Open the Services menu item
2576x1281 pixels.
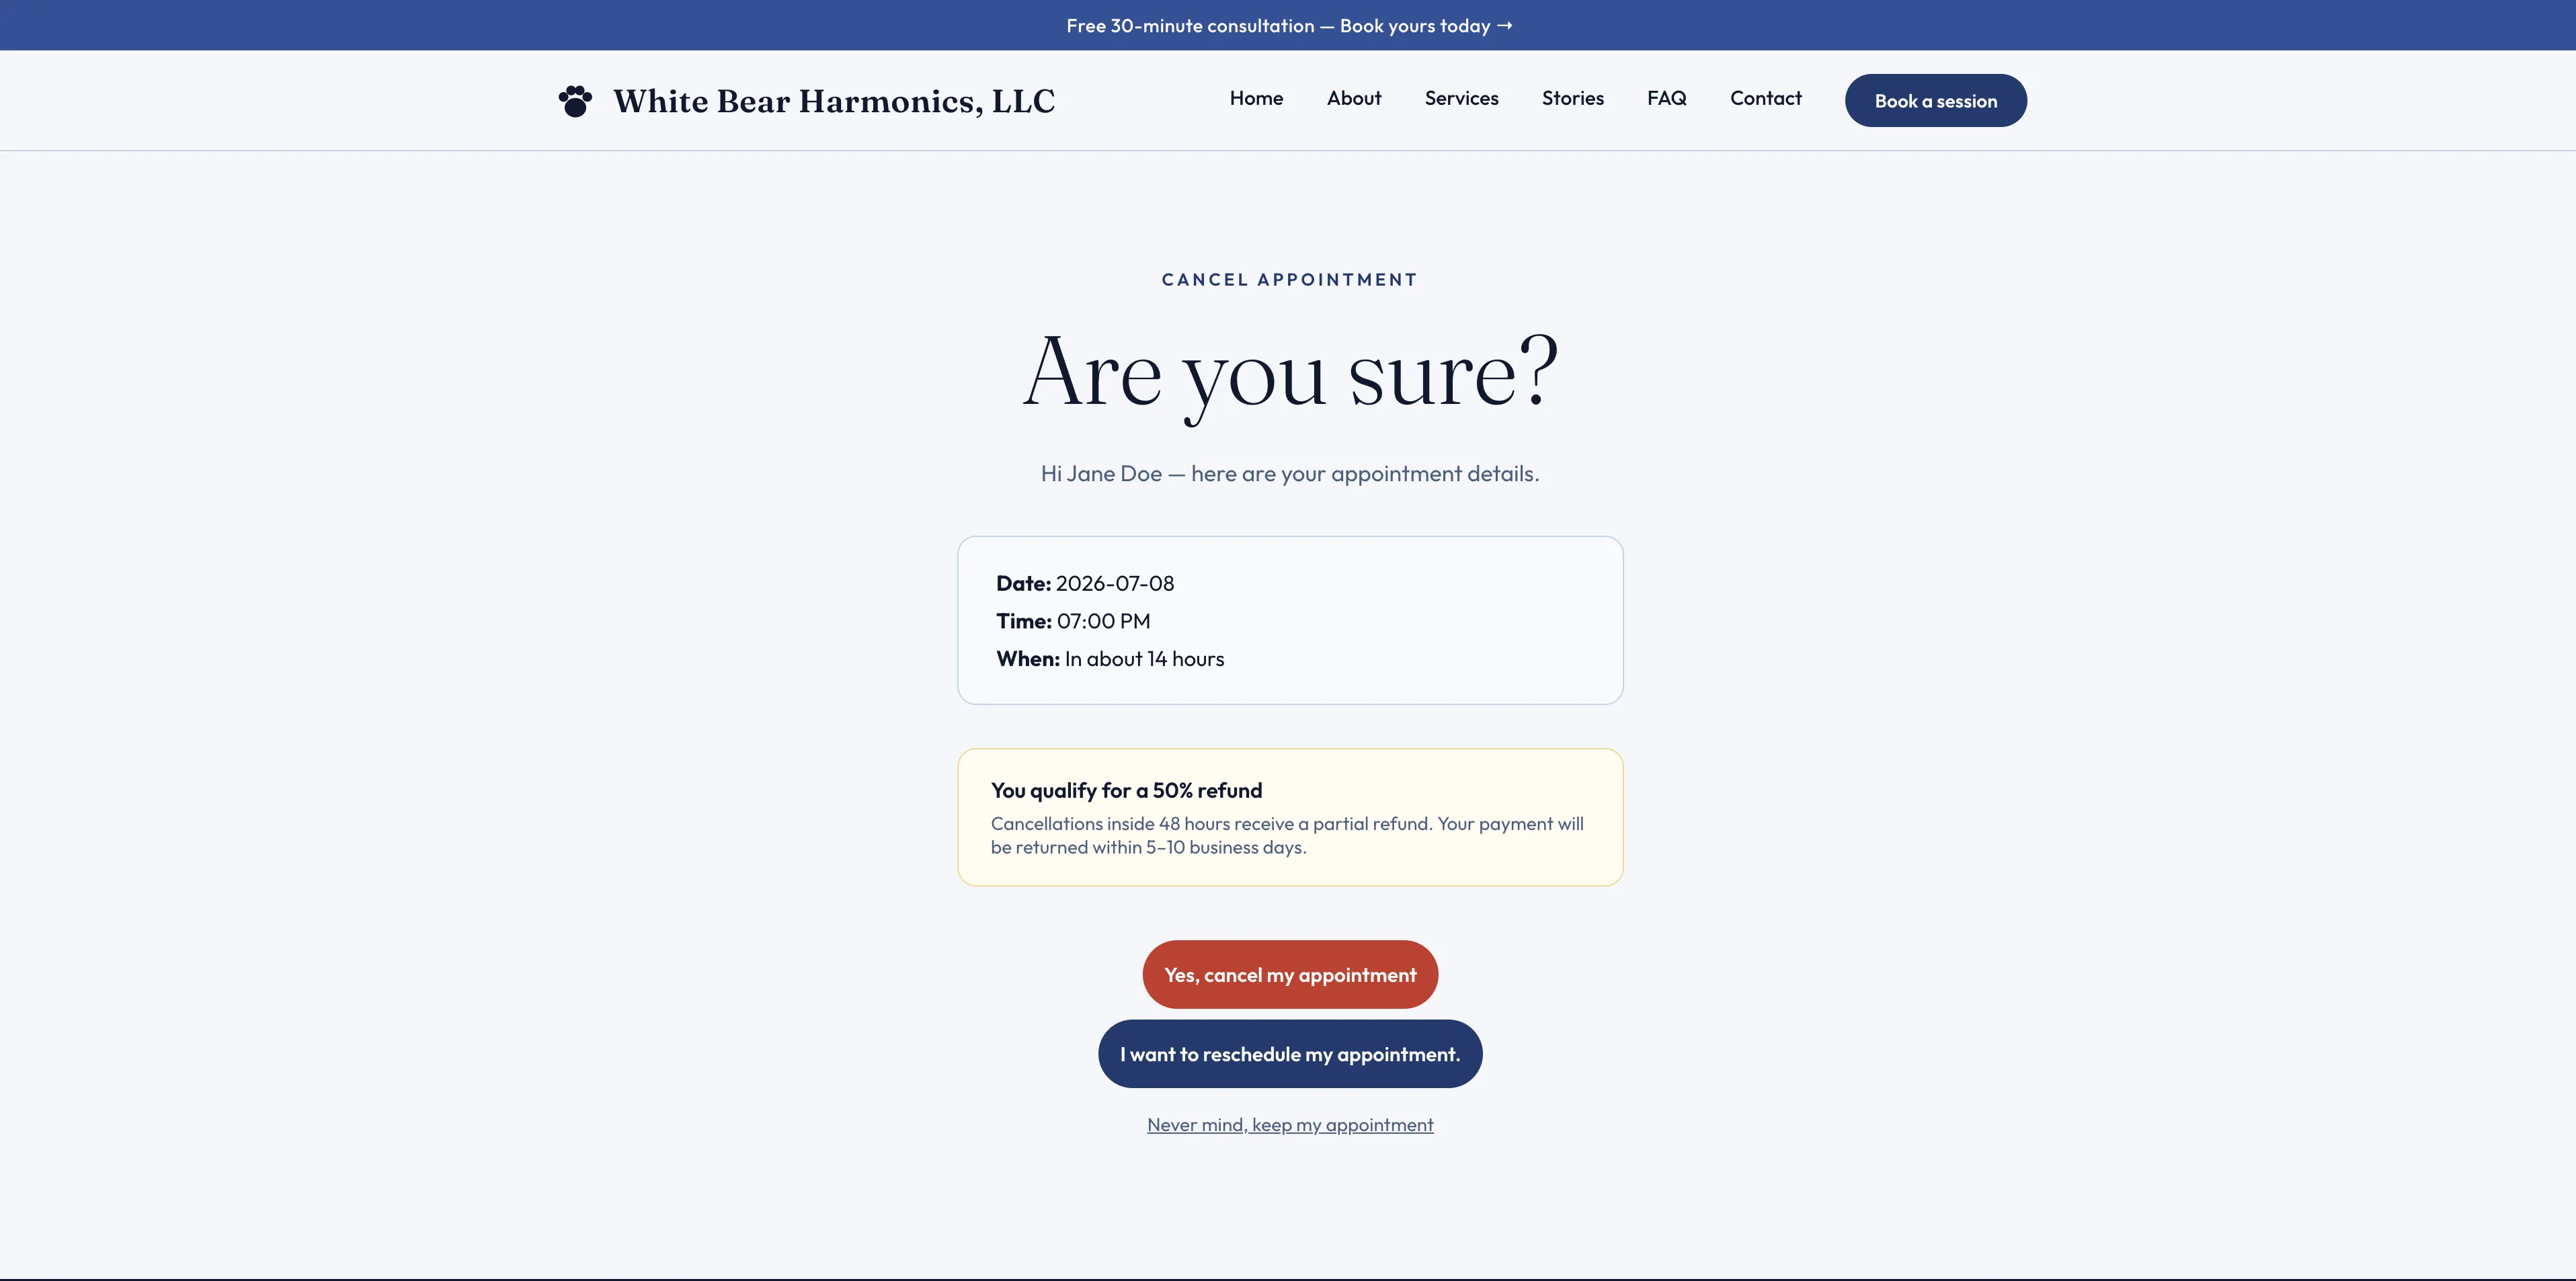coord(1461,98)
